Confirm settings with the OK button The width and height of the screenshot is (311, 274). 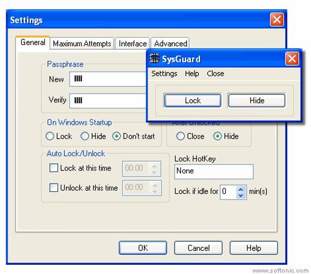tap(143, 248)
